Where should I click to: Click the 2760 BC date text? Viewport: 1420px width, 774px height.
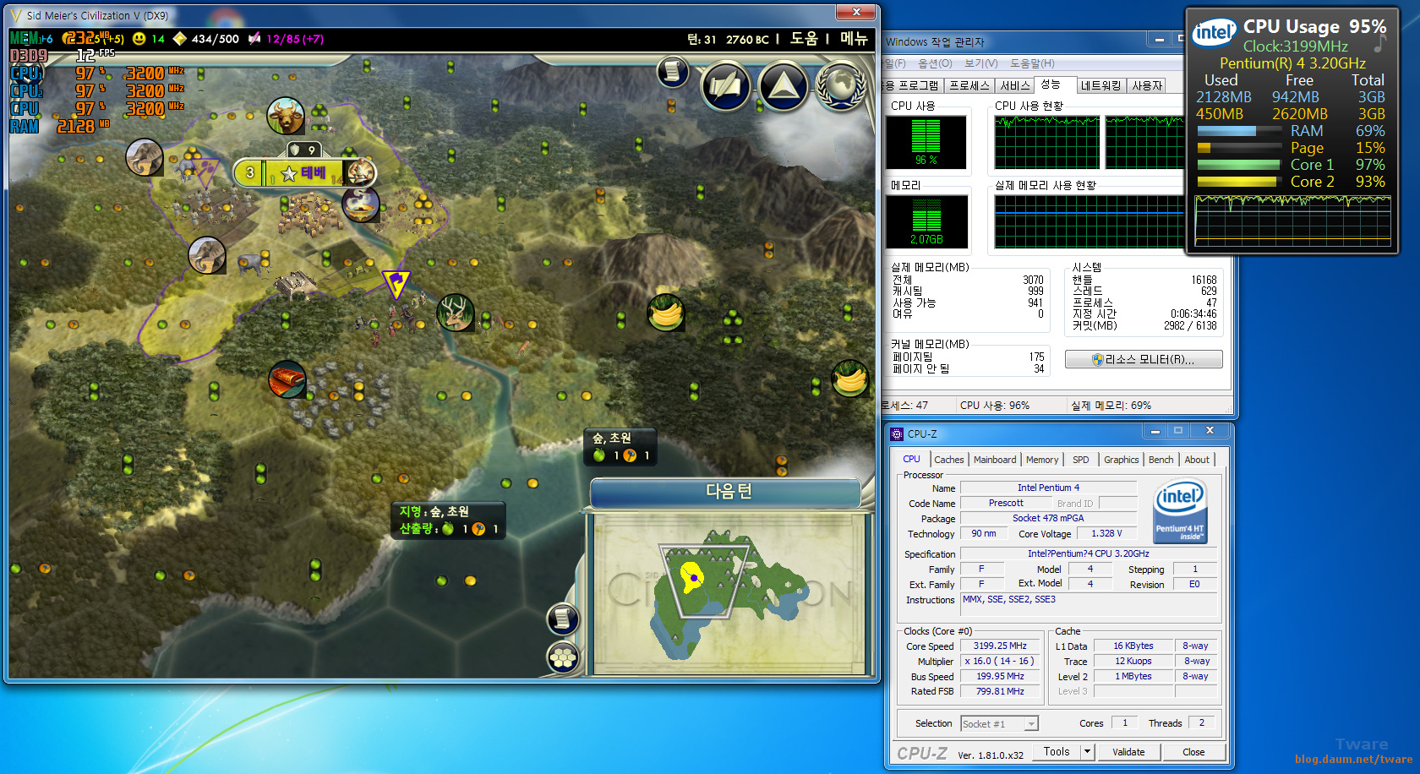point(747,39)
